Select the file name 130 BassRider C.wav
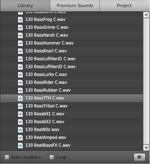 click(x=46, y=82)
